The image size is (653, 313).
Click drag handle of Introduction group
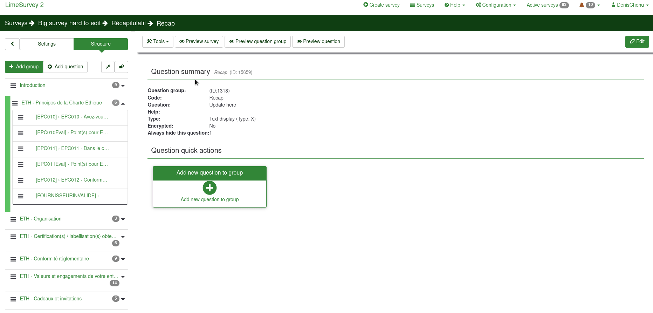[13, 86]
